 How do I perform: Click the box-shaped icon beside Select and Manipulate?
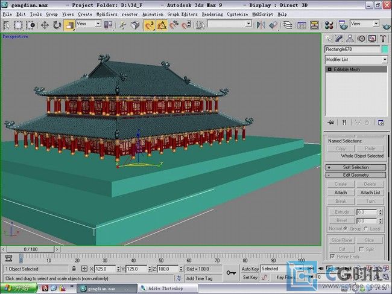coord(135,25)
